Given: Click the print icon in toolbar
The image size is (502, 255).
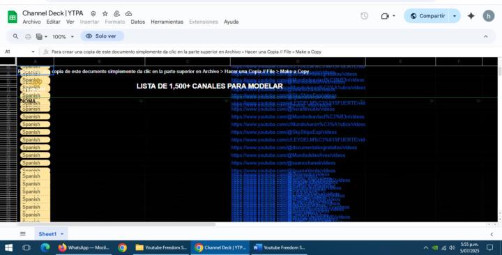Looking at the screenshot, I should tap(28, 36).
